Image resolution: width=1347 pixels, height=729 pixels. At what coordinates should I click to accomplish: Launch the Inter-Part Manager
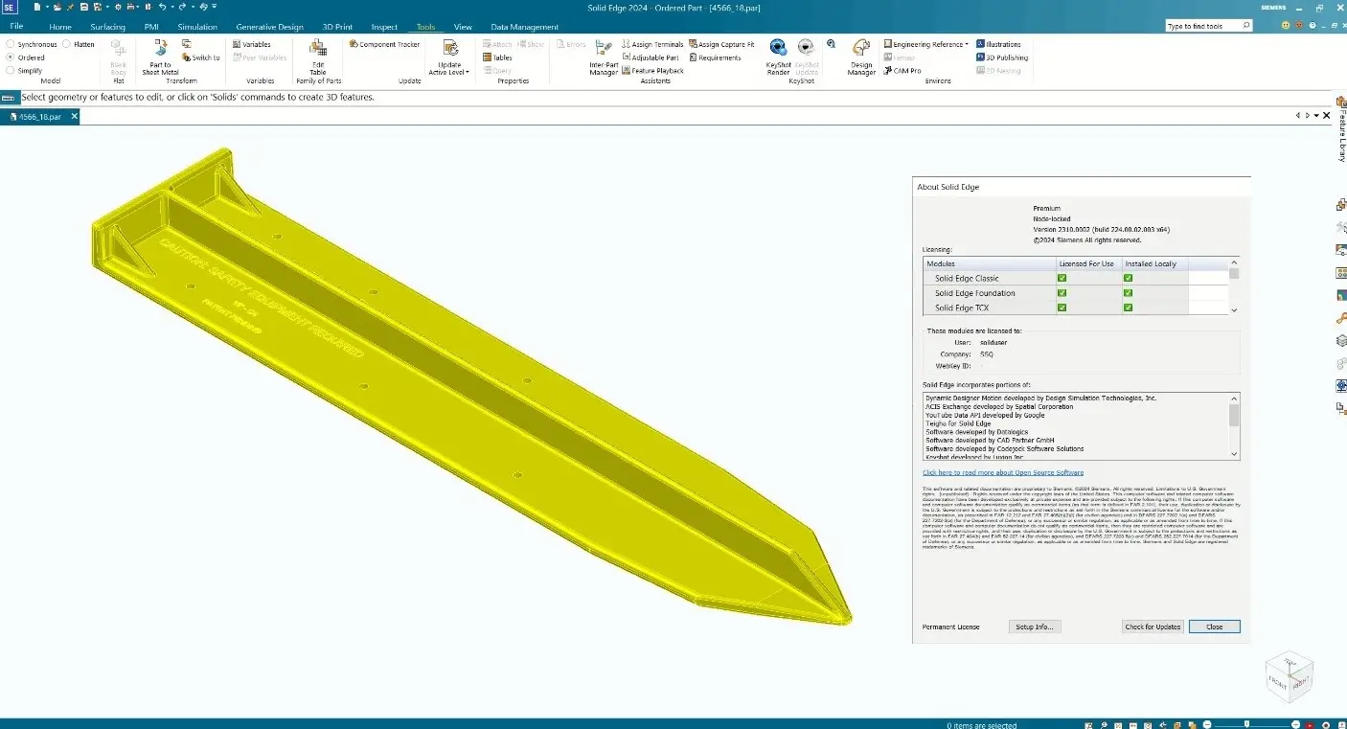pyautogui.click(x=604, y=57)
